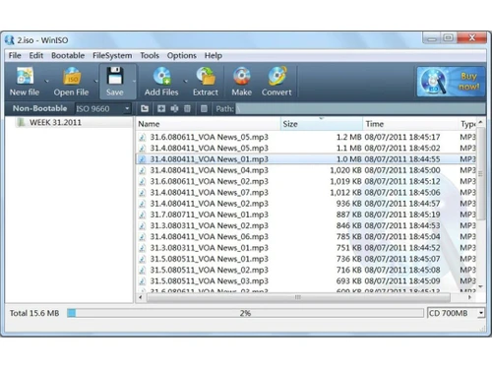Select file 31.3.080311_VOA News_02.mp3
Image resolution: width=492 pixels, height=369 pixels.
point(306,225)
